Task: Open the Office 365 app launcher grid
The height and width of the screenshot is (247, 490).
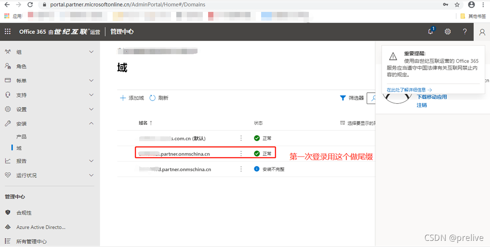Action: pos(8,31)
